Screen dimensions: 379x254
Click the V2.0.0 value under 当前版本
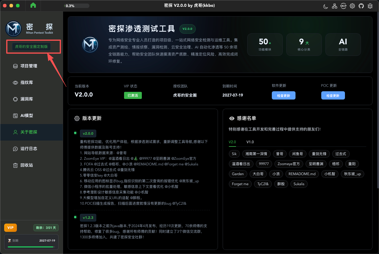coord(84,95)
